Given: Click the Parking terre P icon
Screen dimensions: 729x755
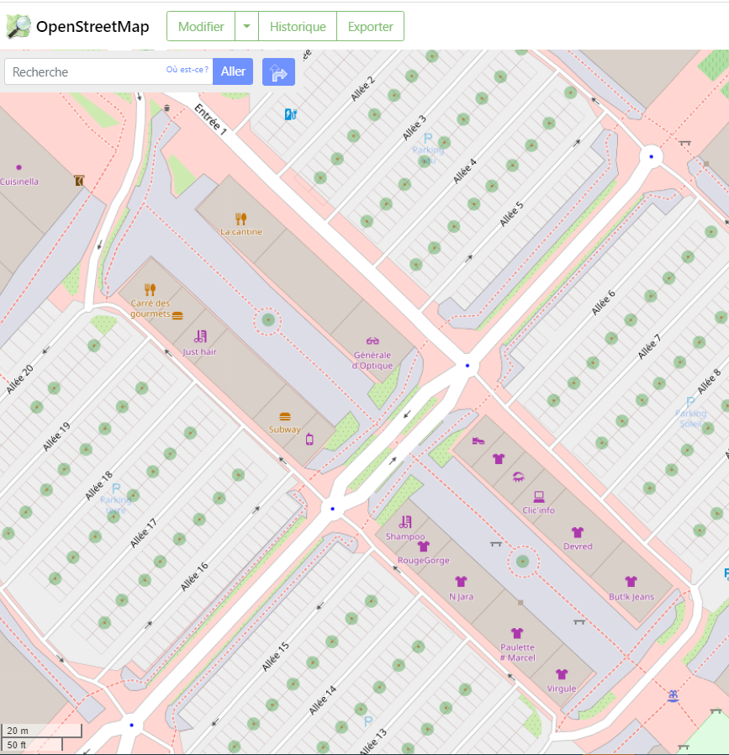Looking at the screenshot, I should (116, 488).
